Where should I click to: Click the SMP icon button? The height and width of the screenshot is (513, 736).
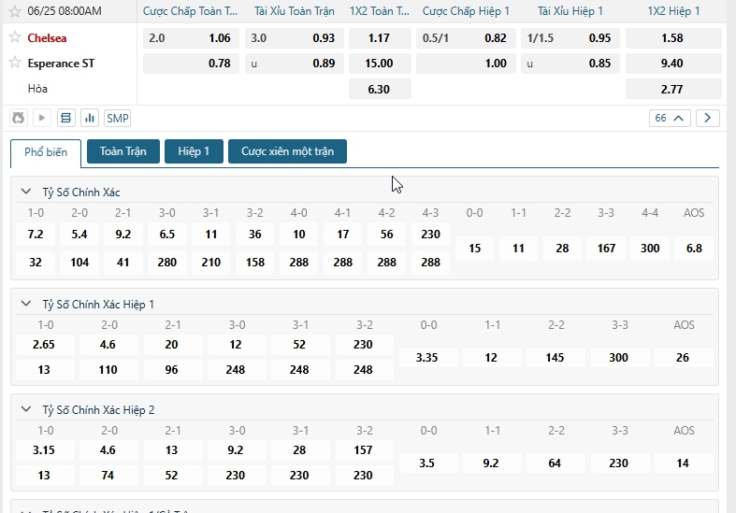pyautogui.click(x=118, y=118)
